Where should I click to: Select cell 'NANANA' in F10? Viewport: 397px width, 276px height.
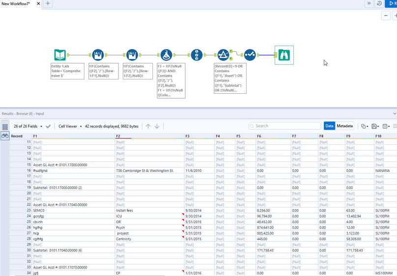pos(385,171)
